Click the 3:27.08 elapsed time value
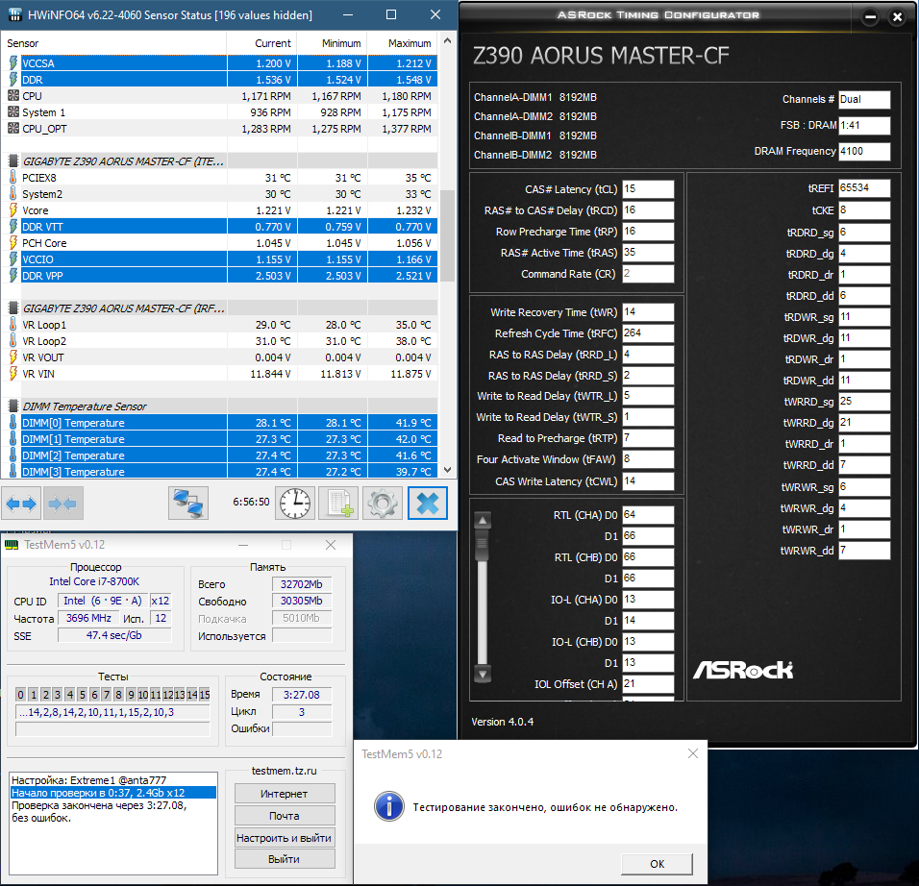Screen dimensions: 919x886 point(301,695)
